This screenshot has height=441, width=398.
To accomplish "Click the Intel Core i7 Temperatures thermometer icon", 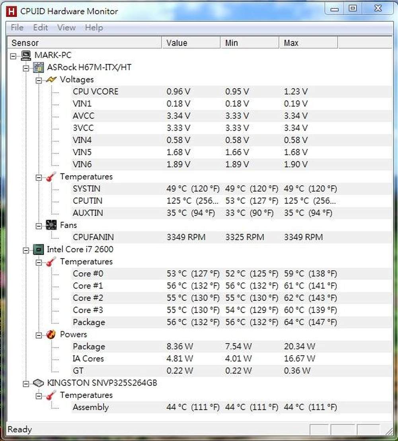I will pos(51,262).
